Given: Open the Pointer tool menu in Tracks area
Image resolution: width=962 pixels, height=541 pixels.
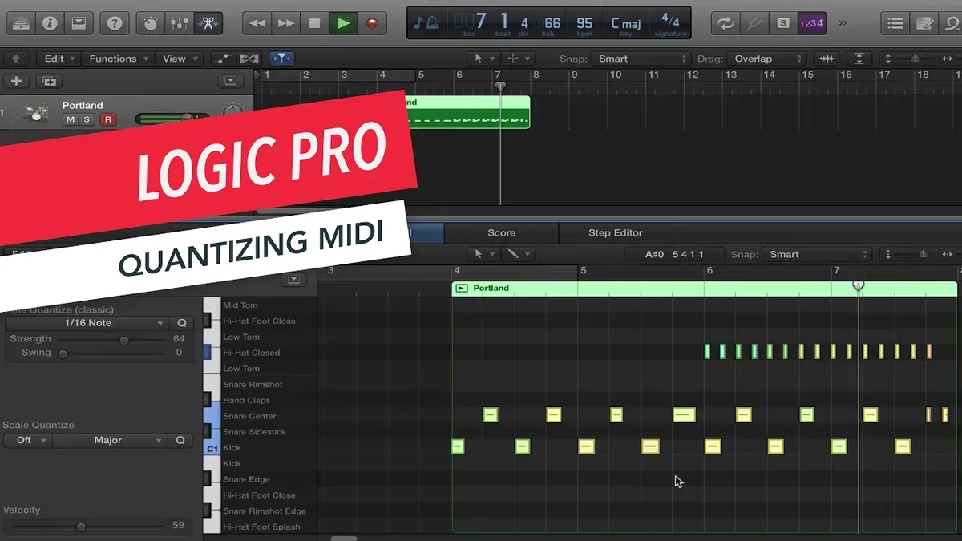Looking at the screenshot, I should tap(483, 59).
